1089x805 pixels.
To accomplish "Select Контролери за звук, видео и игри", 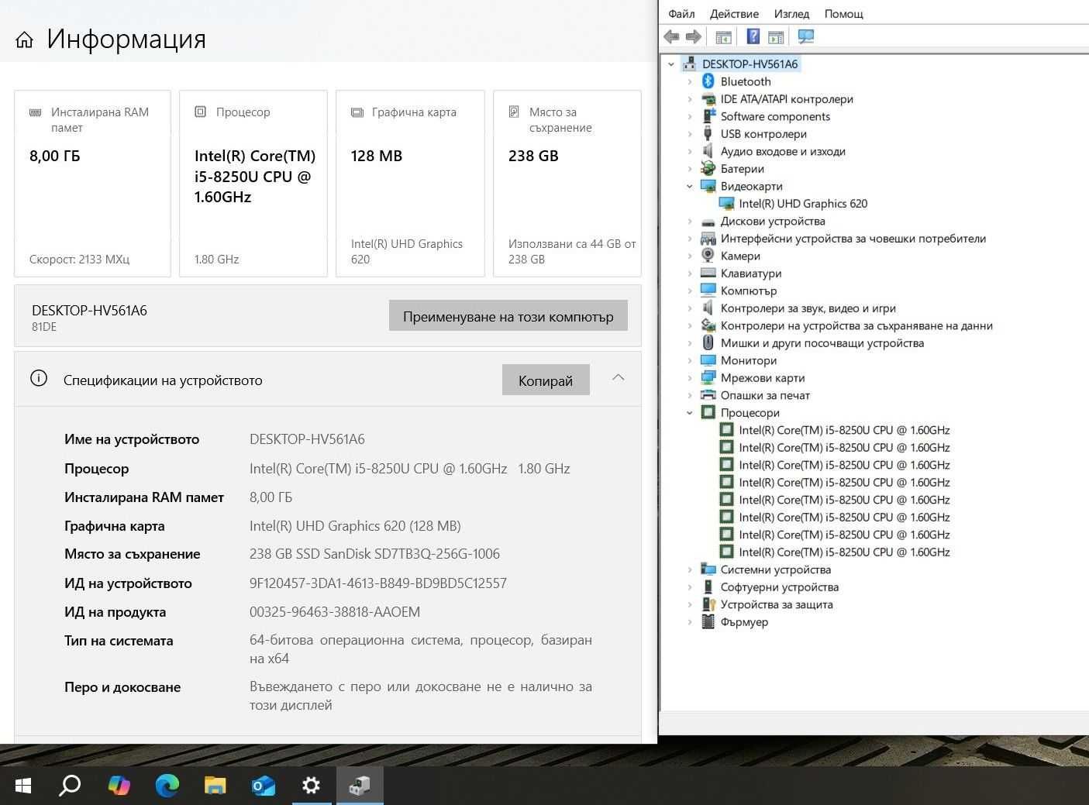I will [x=808, y=308].
